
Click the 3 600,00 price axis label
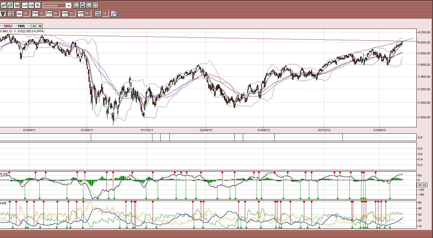pyautogui.click(x=424, y=65)
